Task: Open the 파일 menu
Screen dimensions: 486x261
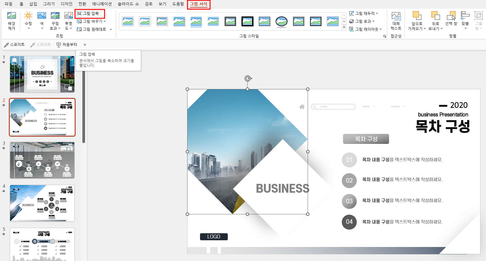Action: [9, 4]
